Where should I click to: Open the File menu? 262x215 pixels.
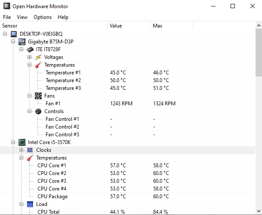click(7, 17)
